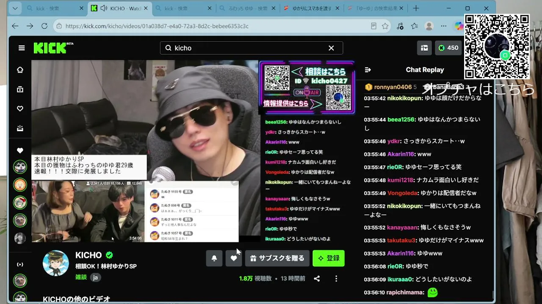
Task: Click ydkr in the Chat Replay list
Action: click(394, 141)
